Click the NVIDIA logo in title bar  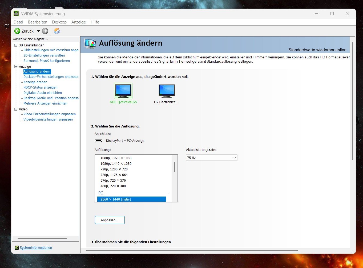[16, 14]
